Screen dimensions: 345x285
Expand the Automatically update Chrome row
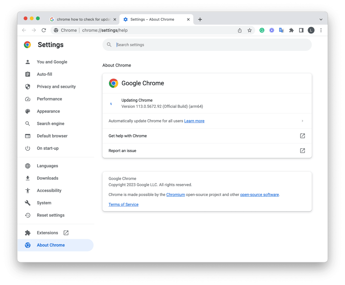pyautogui.click(x=302, y=121)
